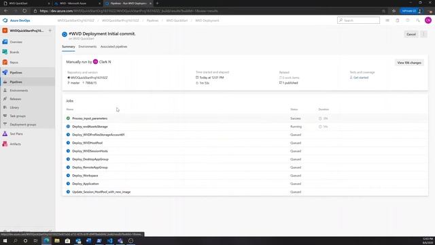Open the Deploy_RemoteAppGroup job

point(90,167)
